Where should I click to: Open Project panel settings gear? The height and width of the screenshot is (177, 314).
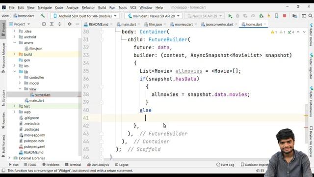pyautogui.click(x=70, y=24)
